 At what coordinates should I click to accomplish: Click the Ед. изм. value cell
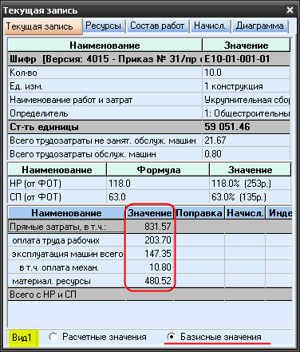pos(246,86)
